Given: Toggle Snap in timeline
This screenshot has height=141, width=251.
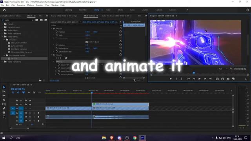Looking at the screenshot, I should [18, 92].
